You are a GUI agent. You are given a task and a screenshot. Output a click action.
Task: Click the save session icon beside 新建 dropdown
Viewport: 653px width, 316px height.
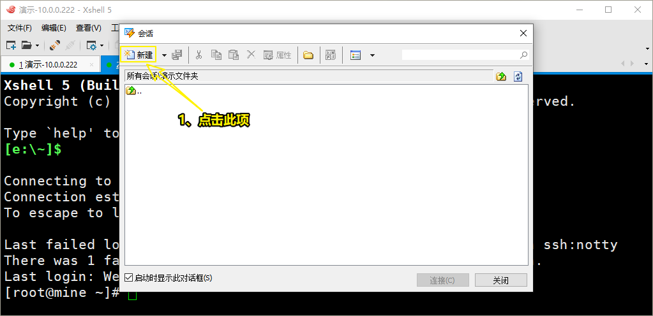177,55
